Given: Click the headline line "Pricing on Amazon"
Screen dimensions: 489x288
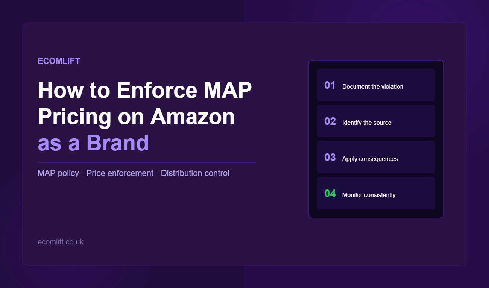Looking at the screenshot, I should [136, 117].
